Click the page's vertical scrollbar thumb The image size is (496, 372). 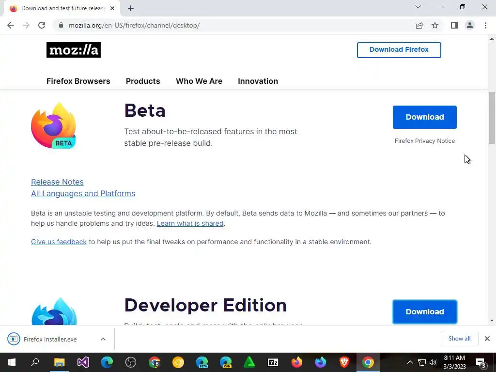492,118
